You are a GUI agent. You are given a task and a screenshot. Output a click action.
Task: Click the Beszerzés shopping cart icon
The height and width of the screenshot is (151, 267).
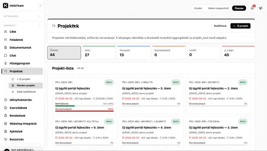pos(5,139)
